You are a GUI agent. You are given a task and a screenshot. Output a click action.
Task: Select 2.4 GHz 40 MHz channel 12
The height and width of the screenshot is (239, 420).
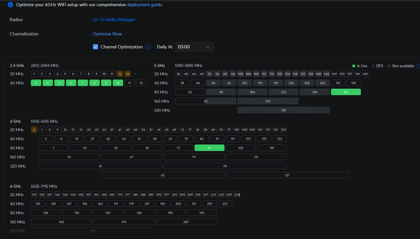pyautogui.click(x=141, y=83)
